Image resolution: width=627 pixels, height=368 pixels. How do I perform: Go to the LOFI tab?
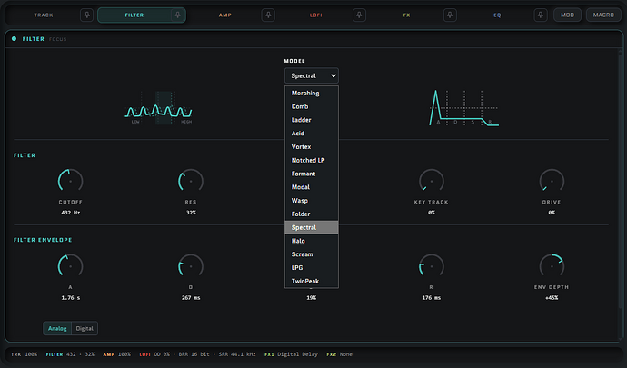(316, 15)
